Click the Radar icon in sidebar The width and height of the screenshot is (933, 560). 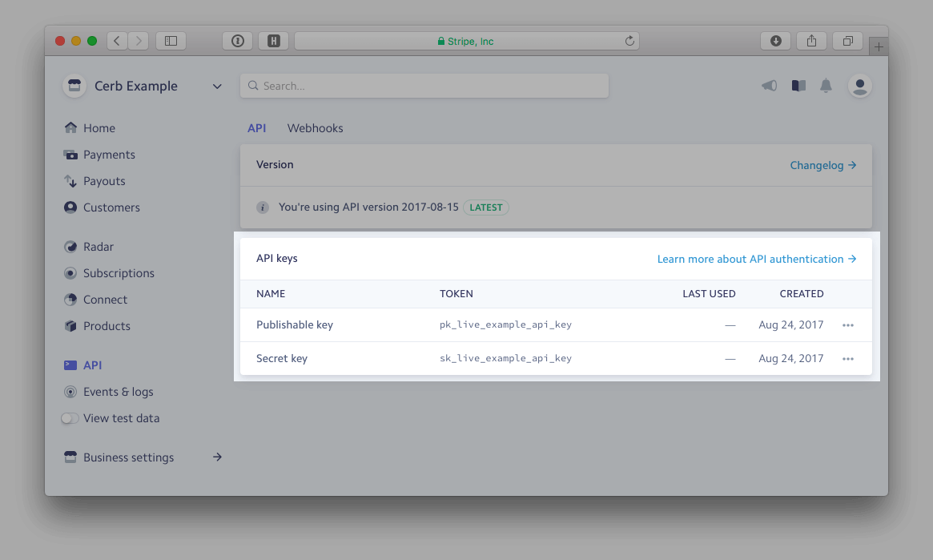(x=70, y=247)
